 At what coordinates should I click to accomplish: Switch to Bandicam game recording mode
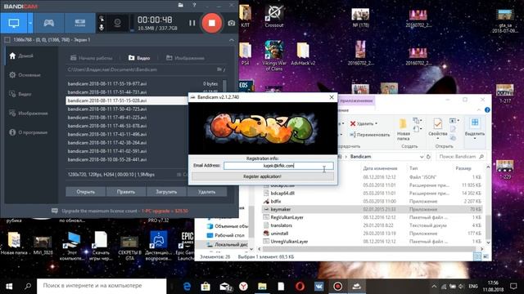tap(49, 23)
